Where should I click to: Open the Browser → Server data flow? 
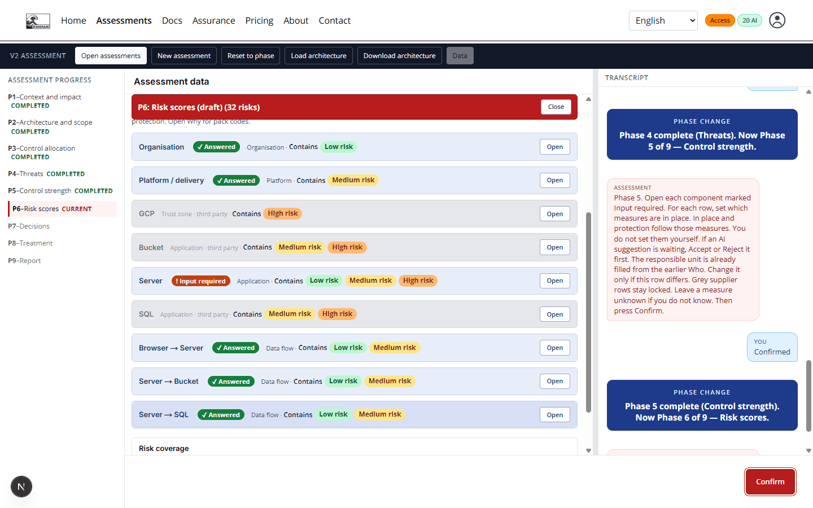(555, 348)
